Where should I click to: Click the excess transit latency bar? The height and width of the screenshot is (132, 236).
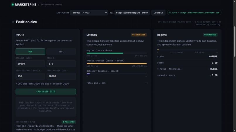click(x=117, y=64)
